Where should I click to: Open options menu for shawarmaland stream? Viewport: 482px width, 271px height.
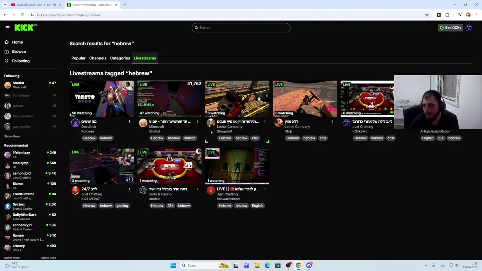click(265, 189)
